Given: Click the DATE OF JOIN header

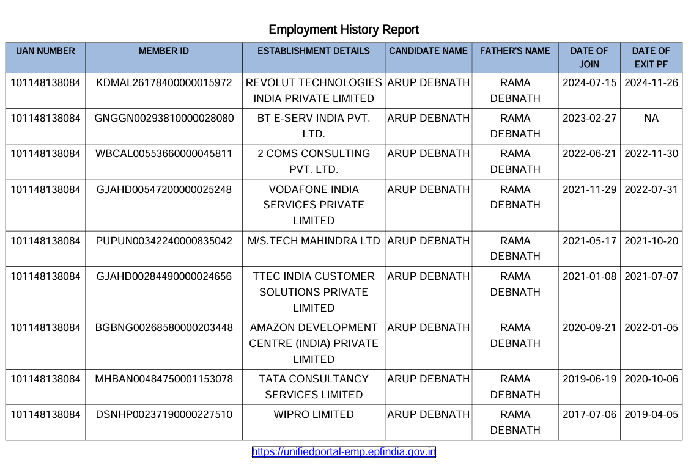Looking at the screenshot, I should pos(589,57).
